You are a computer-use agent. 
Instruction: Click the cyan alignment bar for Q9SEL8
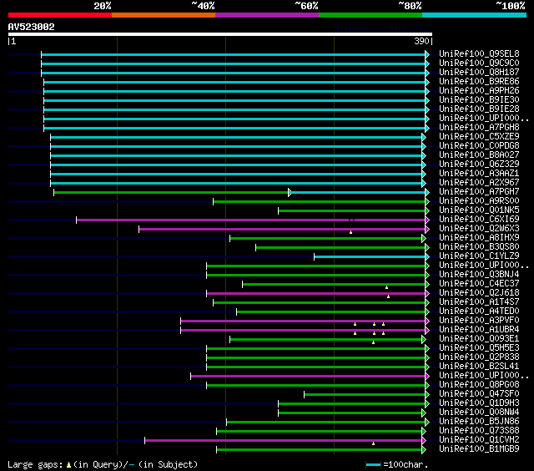[x=234, y=54]
